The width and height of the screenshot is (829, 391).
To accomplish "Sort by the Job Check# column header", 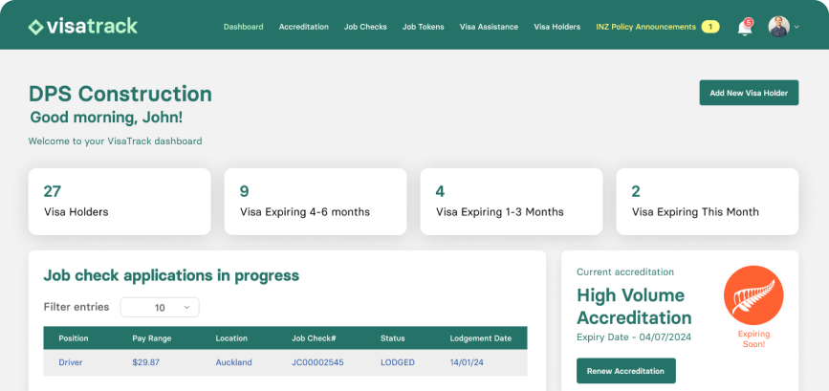I will coord(314,338).
